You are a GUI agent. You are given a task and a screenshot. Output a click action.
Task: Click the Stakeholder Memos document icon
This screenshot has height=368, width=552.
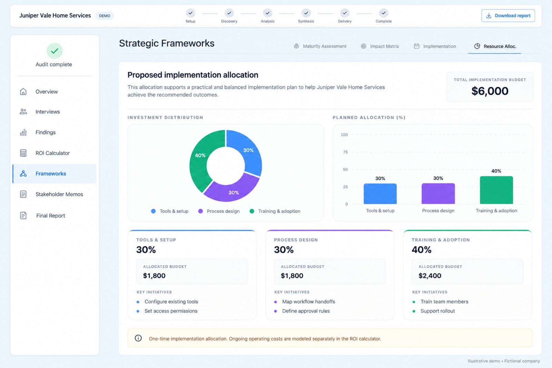coord(23,194)
